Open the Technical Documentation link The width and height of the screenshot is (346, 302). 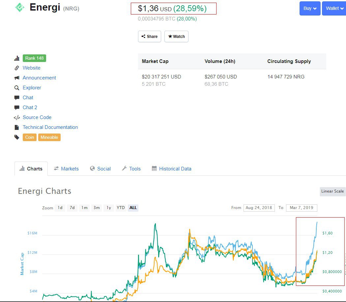(50, 127)
